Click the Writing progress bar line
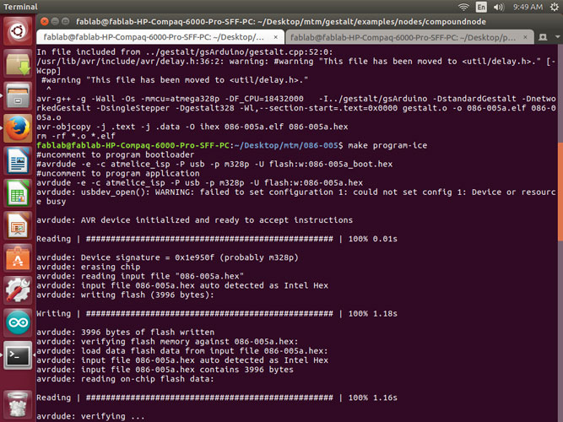Image resolution: width=563 pixels, height=422 pixels. 217,313
